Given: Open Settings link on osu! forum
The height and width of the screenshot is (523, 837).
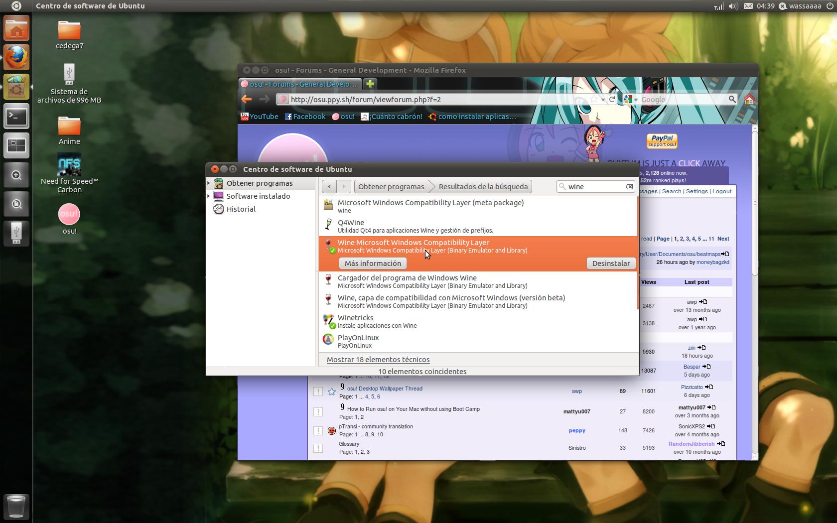Looking at the screenshot, I should 697,191.
